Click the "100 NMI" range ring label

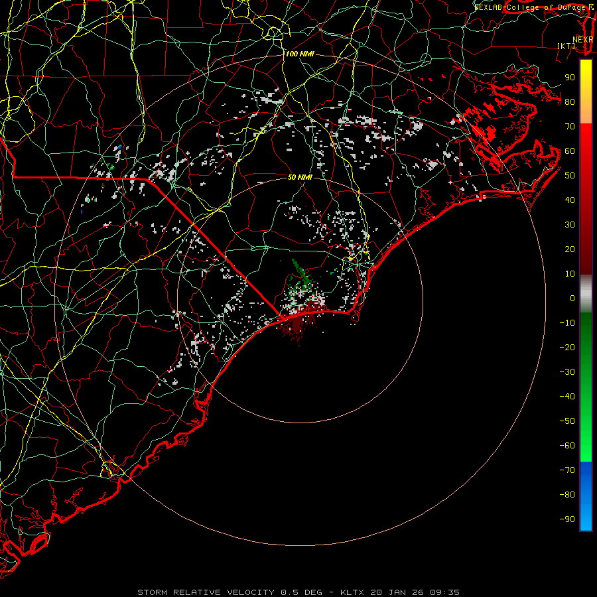click(300, 54)
